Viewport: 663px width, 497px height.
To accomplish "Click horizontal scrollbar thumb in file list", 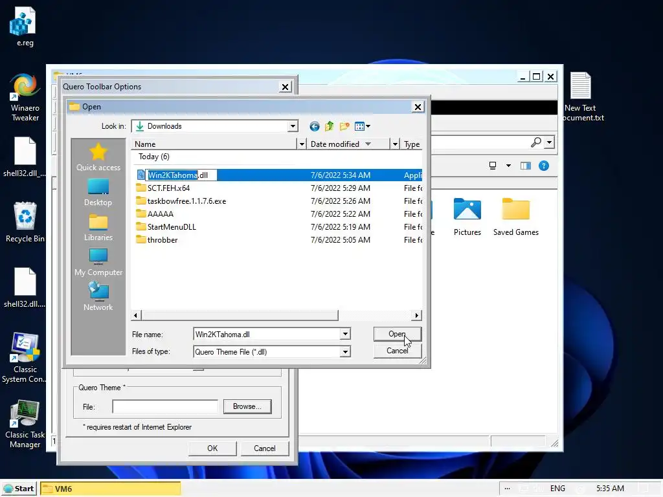I will click(240, 315).
